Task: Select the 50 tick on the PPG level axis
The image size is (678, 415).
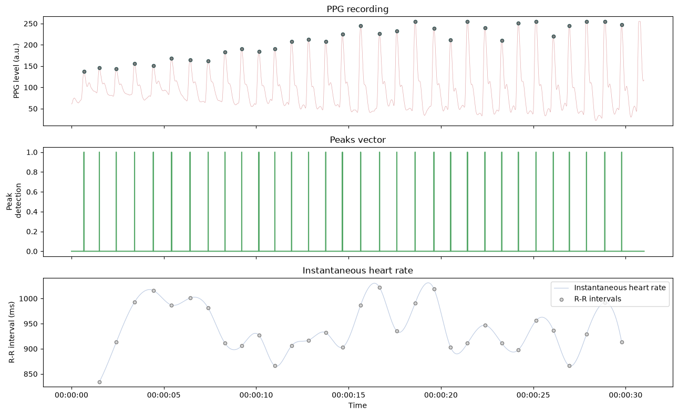Action: point(35,109)
